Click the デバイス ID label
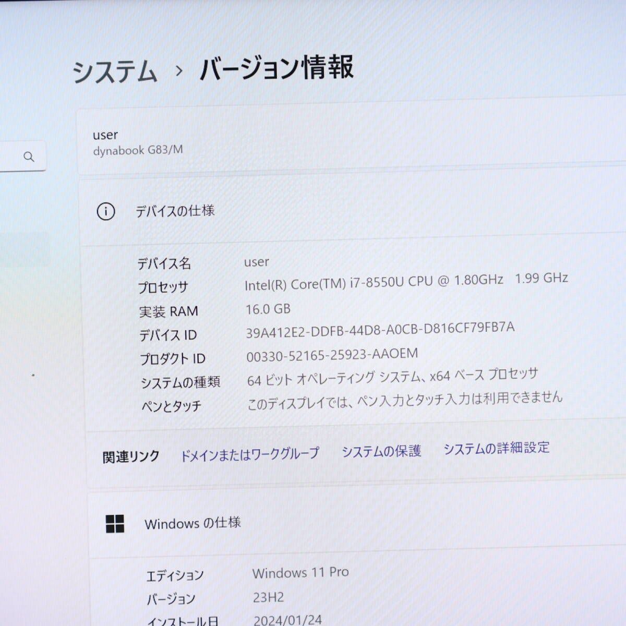The image size is (626, 626). pyautogui.click(x=168, y=335)
